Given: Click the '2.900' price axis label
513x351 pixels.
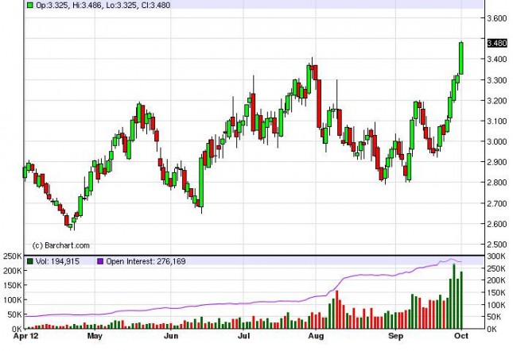Looking at the screenshot, I should coord(497,162).
